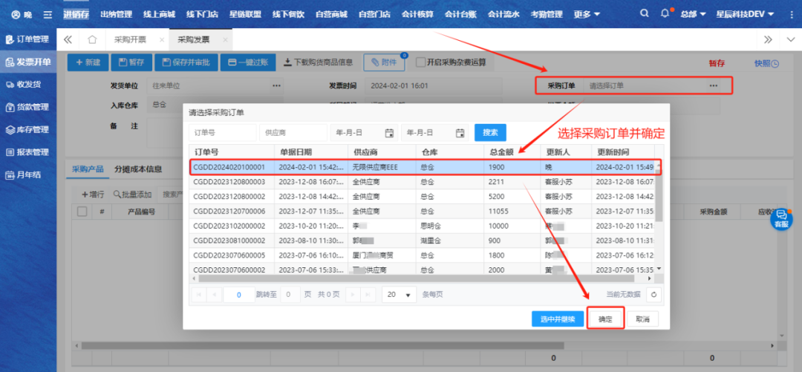Click the home icon in tab bar
The image size is (802, 372).
(x=92, y=39)
